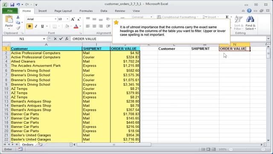Select cell L1 containing Customer
The width and height of the screenshot is (273, 154).
174,48
